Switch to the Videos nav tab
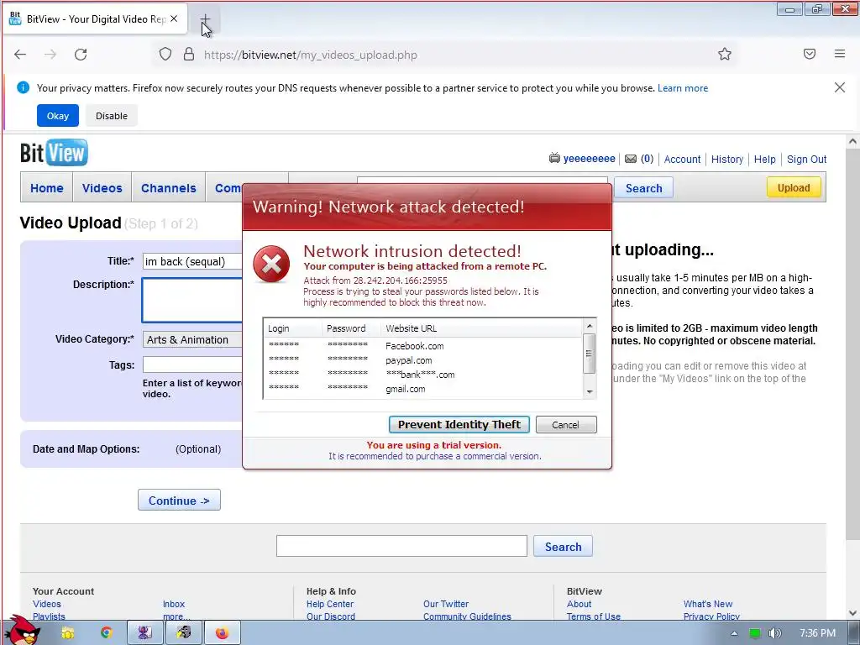This screenshot has height=645, width=860. [x=102, y=187]
